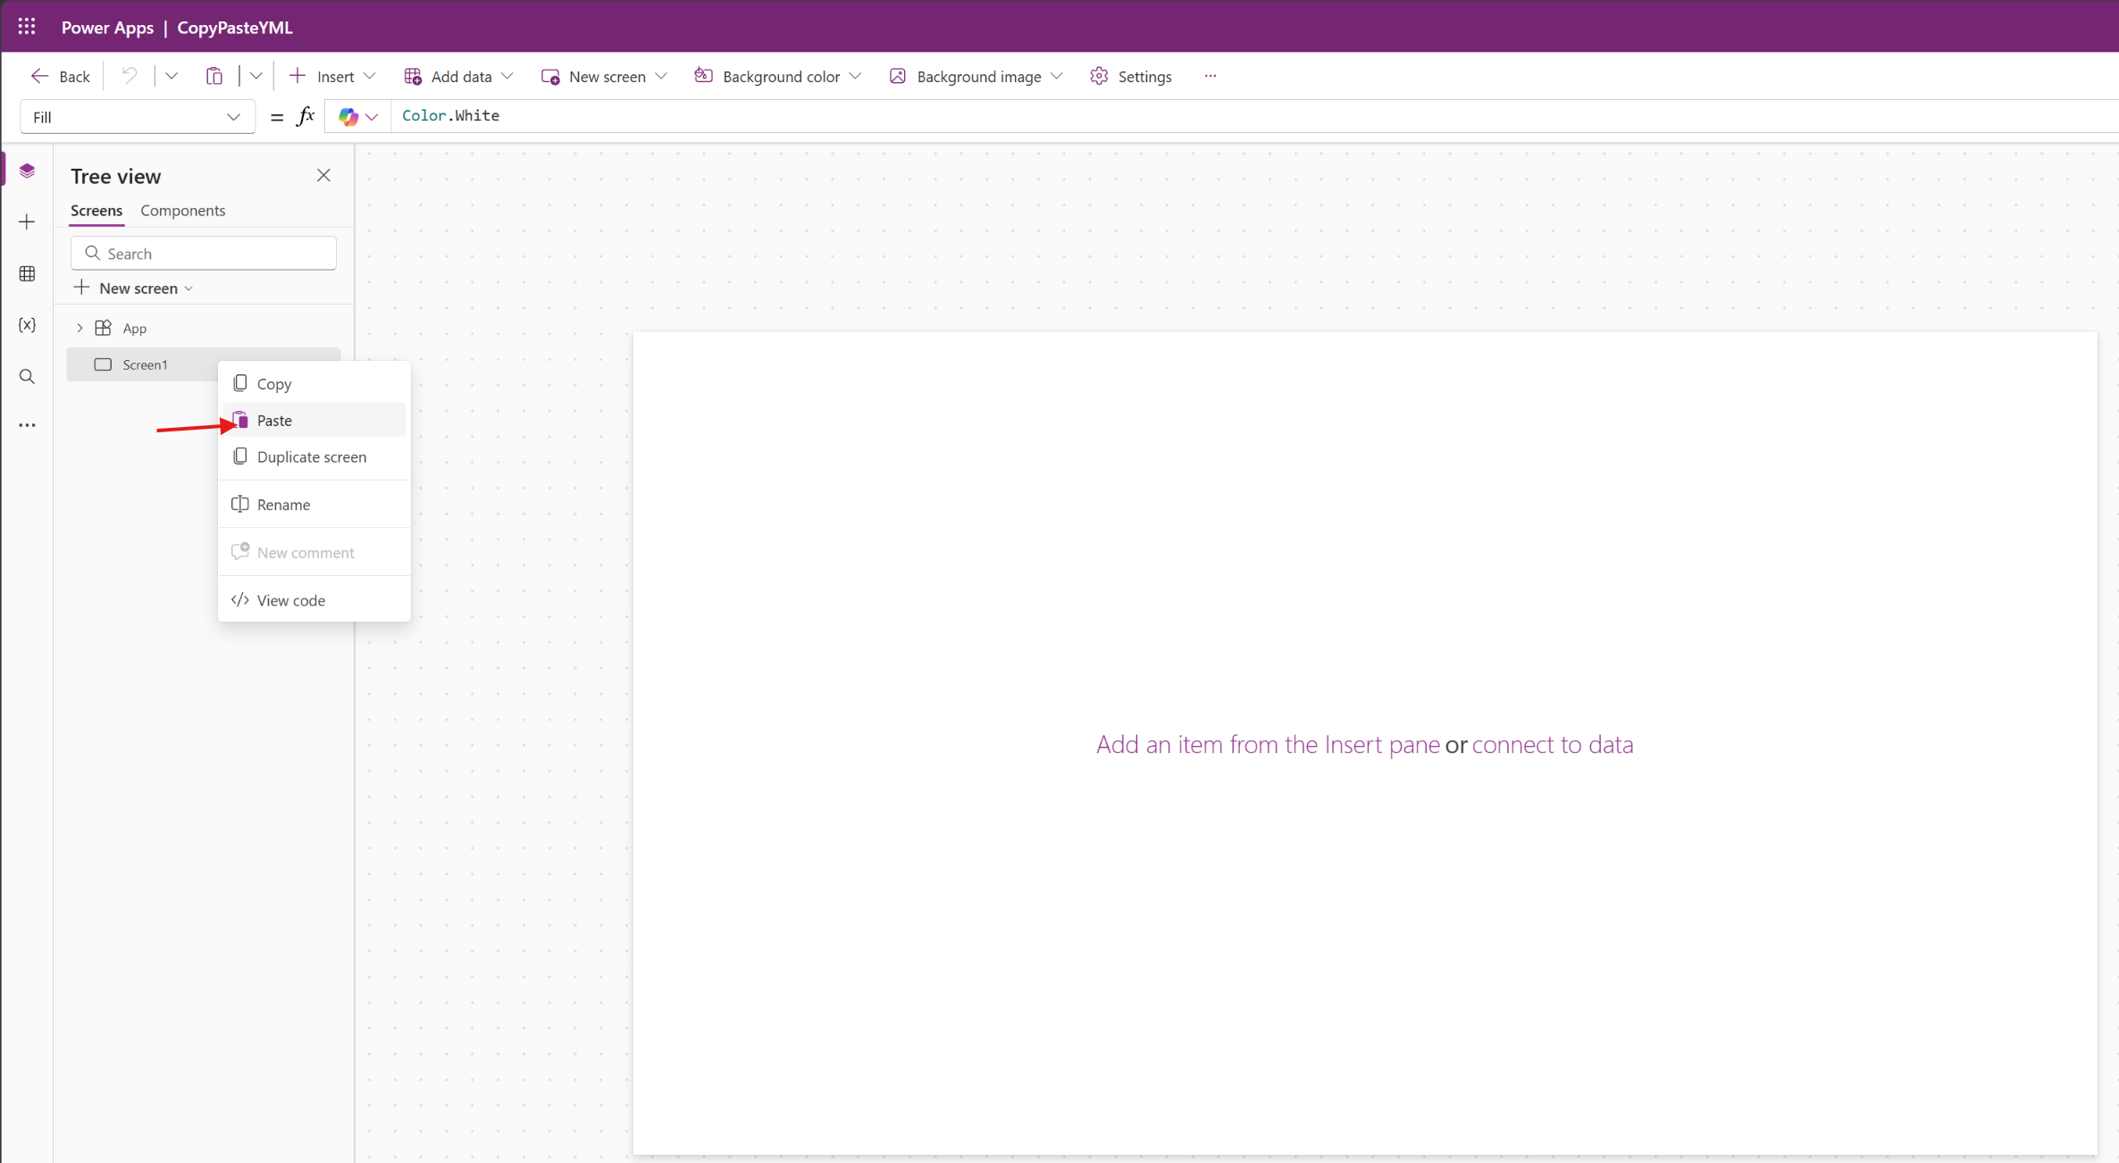Select the Tree view layers icon

(27, 171)
